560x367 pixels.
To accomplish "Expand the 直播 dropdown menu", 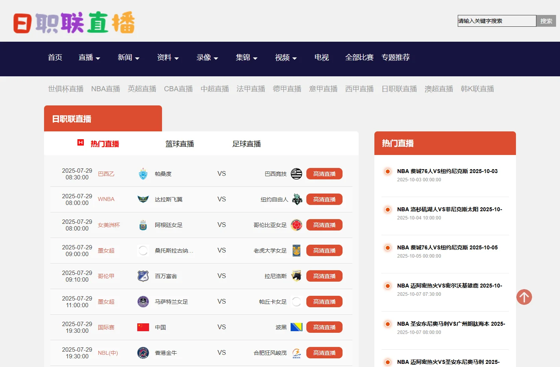I will 89,57.
